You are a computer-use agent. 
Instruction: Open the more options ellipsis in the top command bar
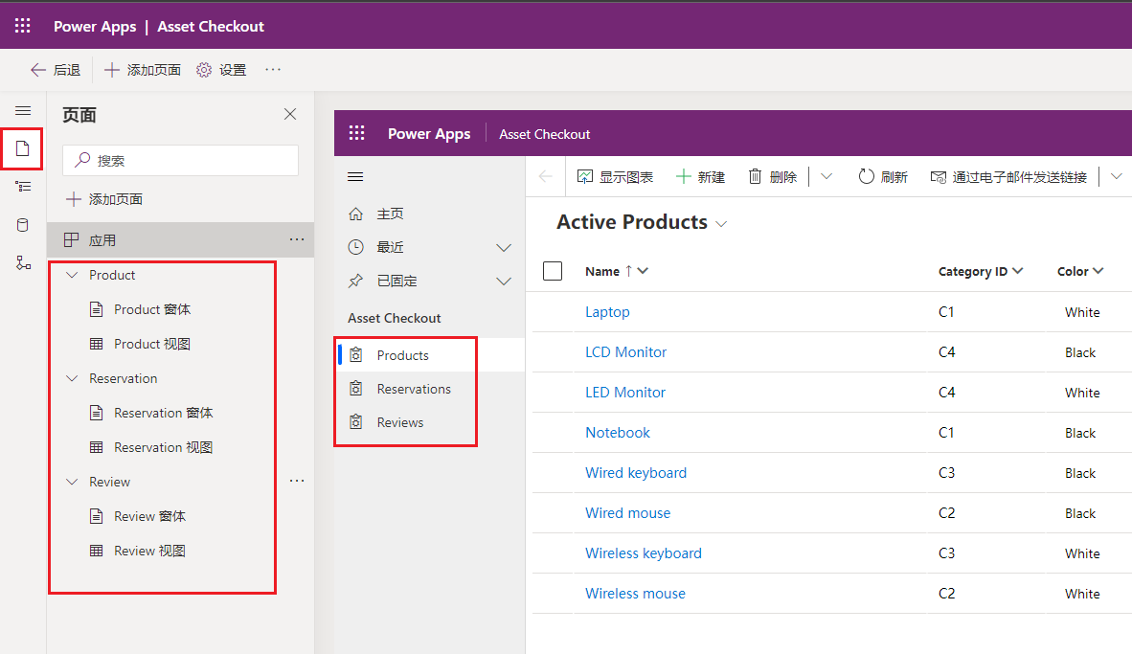tap(273, 70)
